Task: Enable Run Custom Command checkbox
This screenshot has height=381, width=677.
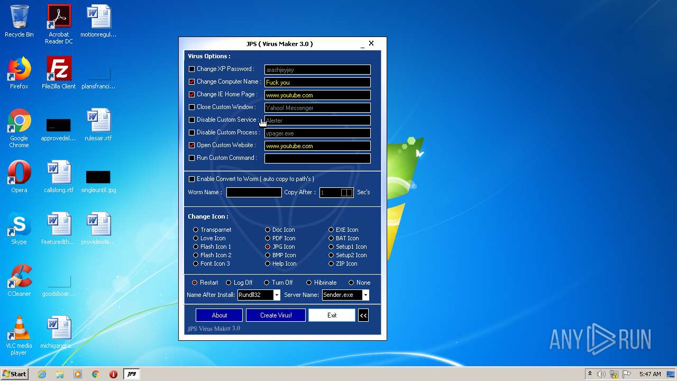Action: point(192,158)
